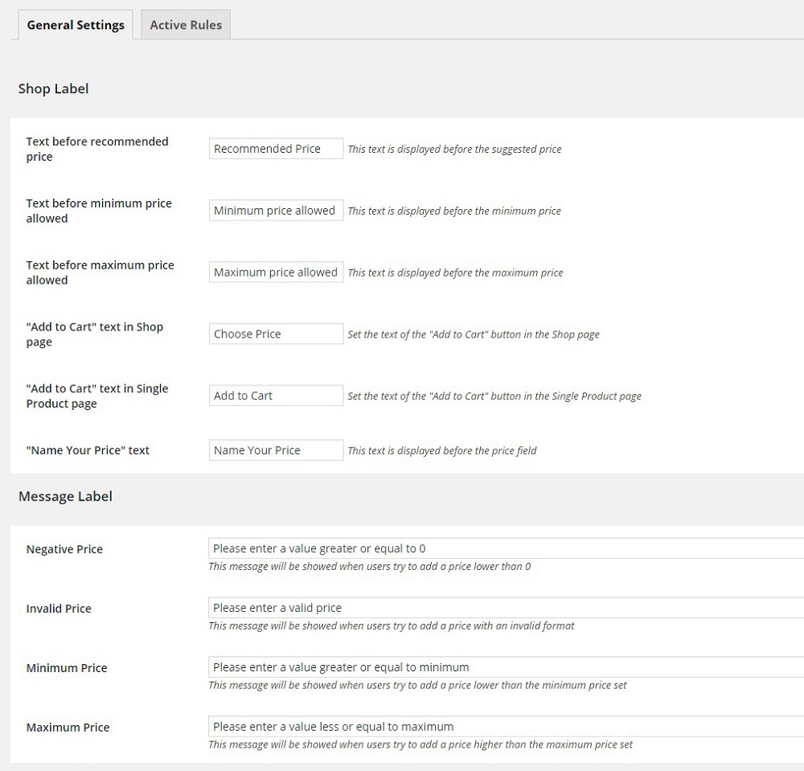Viewport: 804px width, 771px height.
Task: Edit the Minimum Price message field
Action: coord(506,667)
